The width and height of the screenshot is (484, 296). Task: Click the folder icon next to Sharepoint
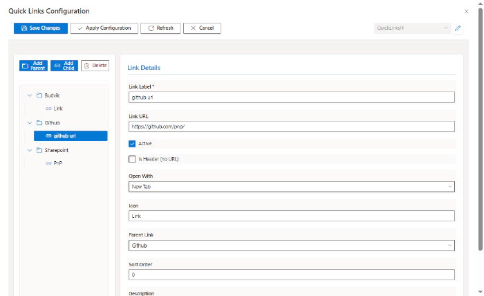pos(39,150)
